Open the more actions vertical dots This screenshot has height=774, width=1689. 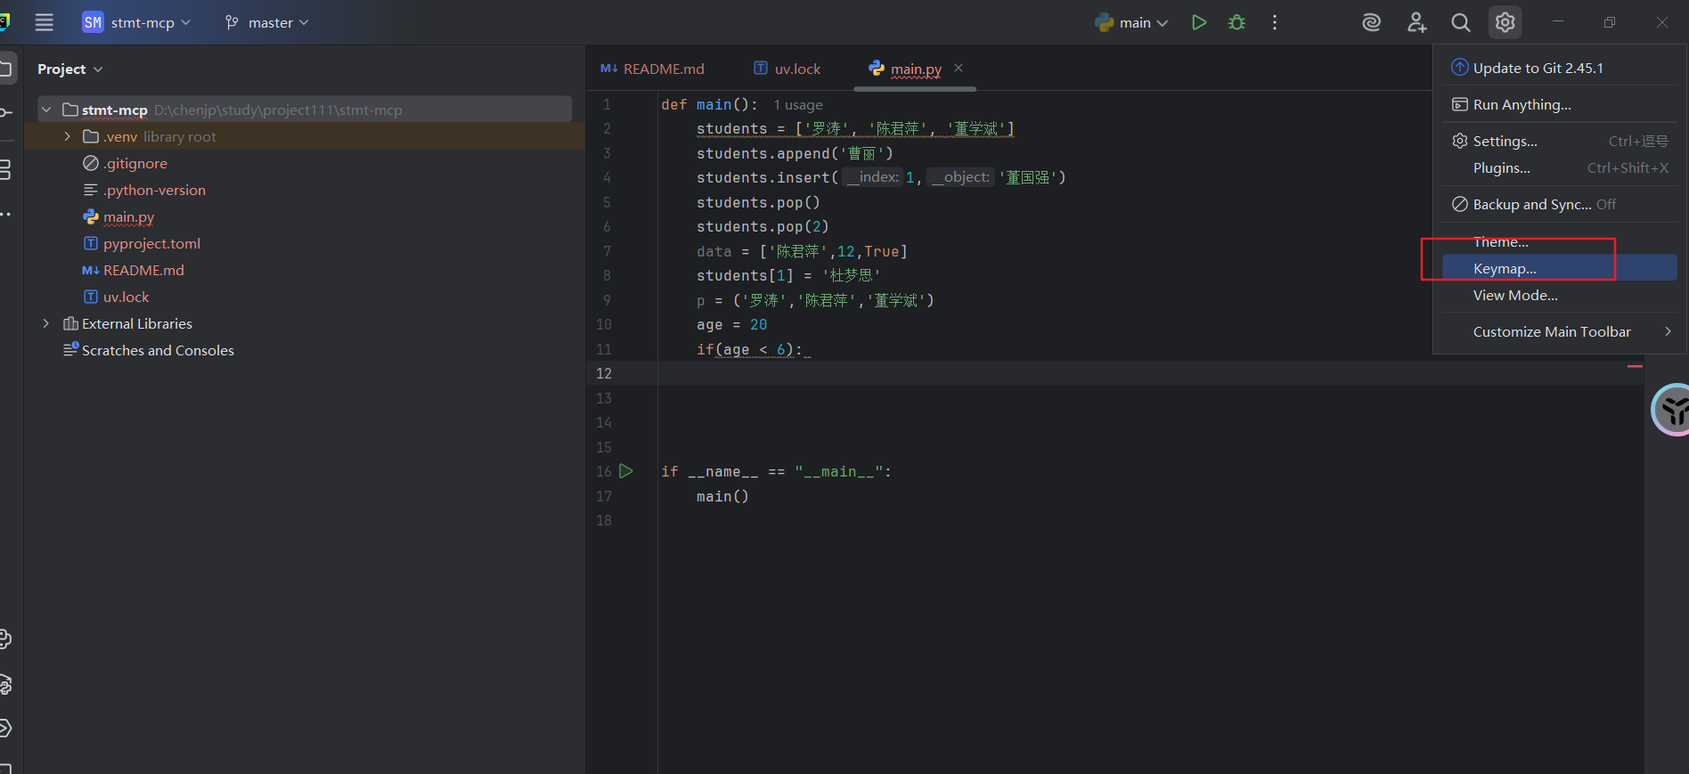[x=1275, y=22]
